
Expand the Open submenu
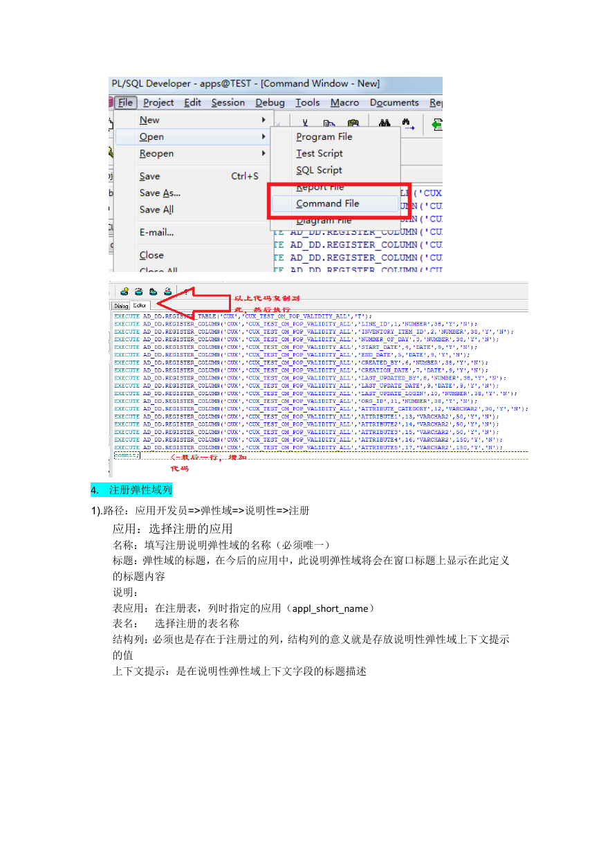tap(194, 137)
